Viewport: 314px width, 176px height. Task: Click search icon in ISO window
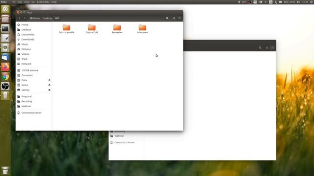[167, 18]
